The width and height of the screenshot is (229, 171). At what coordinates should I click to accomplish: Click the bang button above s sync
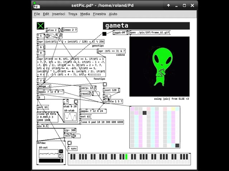click(69, 143)
